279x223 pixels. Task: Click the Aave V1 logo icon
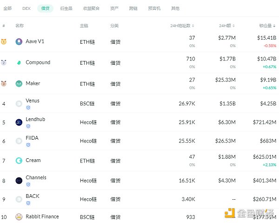[19, 41]
